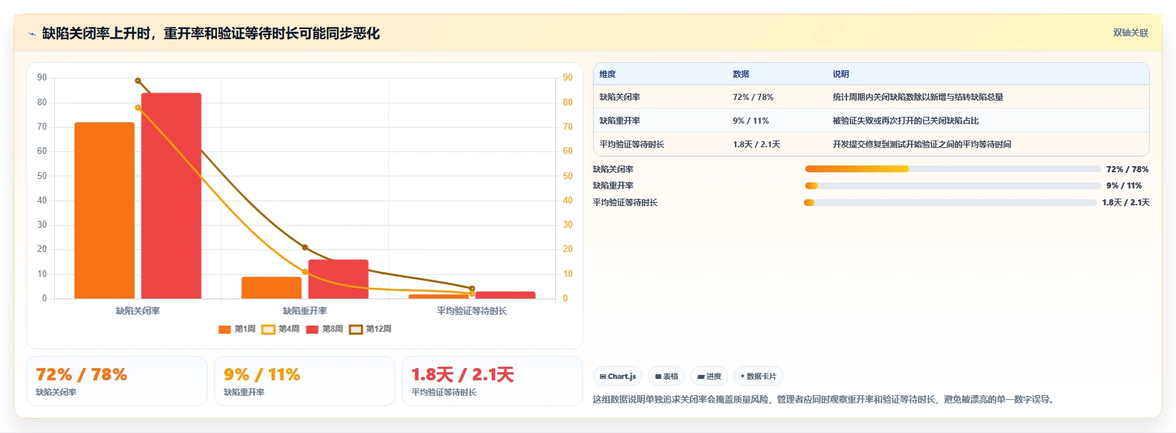Toggle the 第12周 legend item

[x=370, y=329]
